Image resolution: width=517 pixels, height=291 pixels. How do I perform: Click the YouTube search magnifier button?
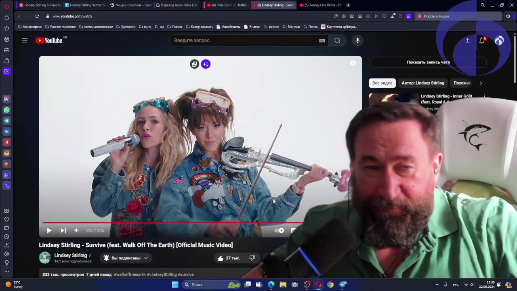tap(337, 40)
